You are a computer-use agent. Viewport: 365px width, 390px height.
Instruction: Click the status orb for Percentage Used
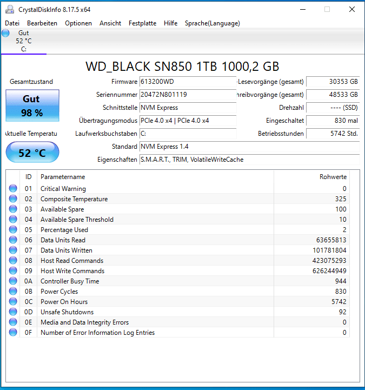13,229
